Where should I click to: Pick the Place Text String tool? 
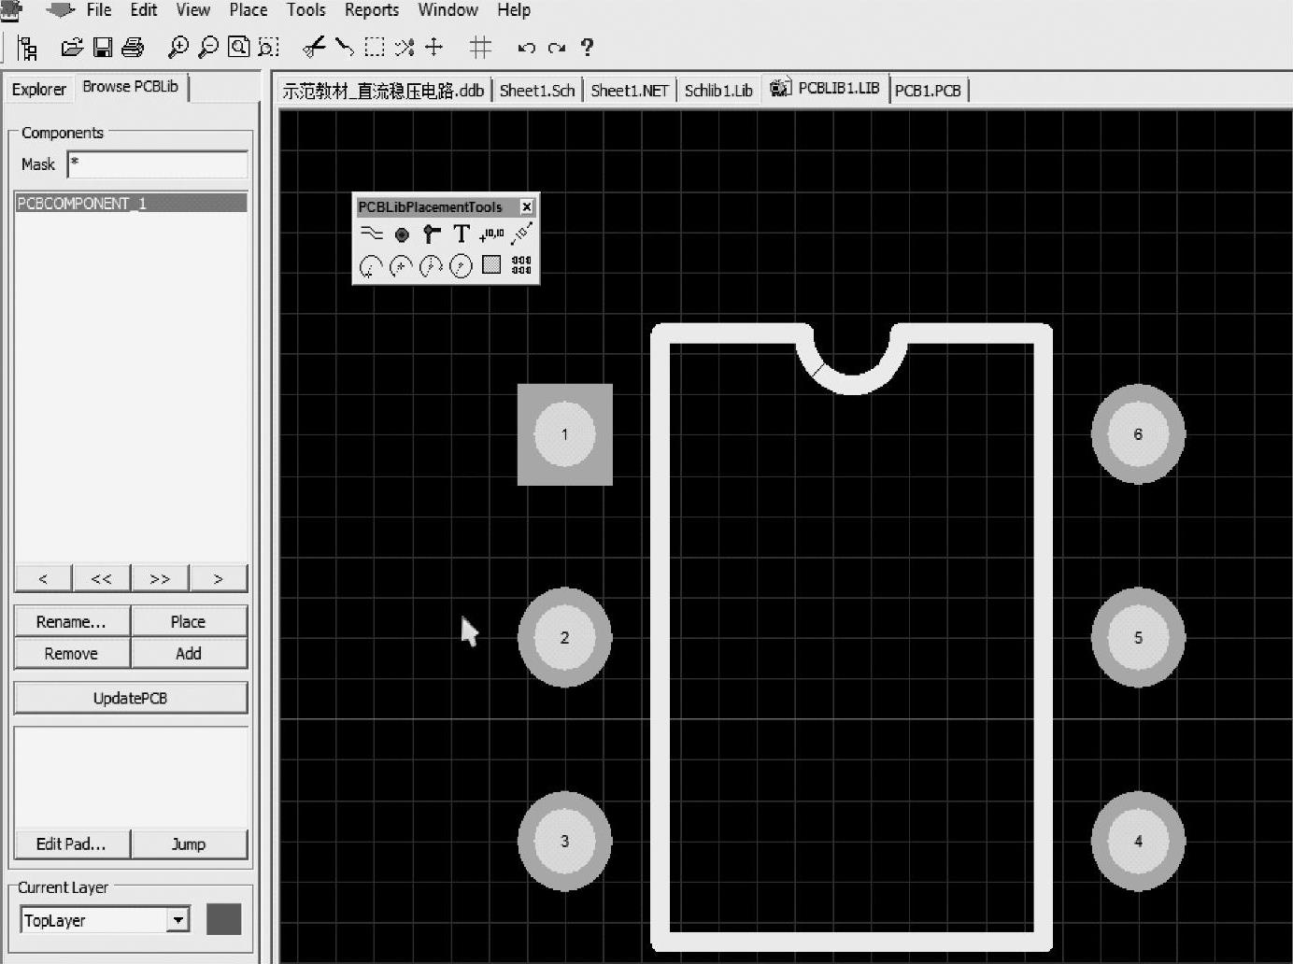(x=461, y=234)
